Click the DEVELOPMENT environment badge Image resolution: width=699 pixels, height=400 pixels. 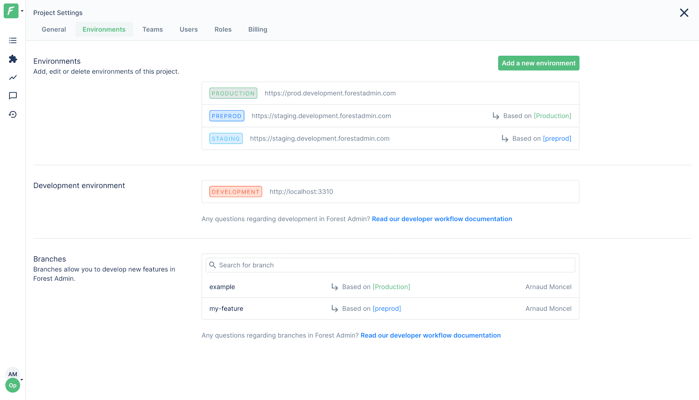coord(236,192)
